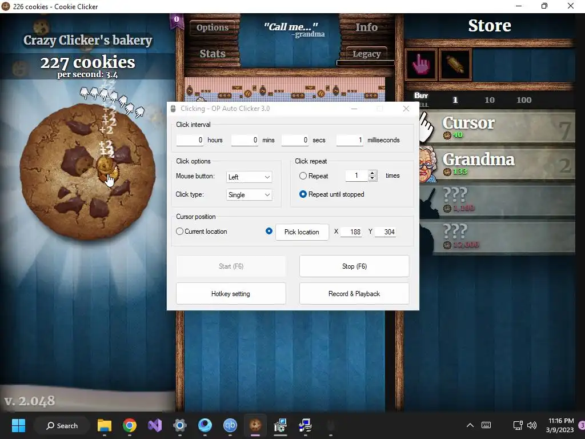Select Repeat until stopped option
585x439 pixels.
pos(303,194)
